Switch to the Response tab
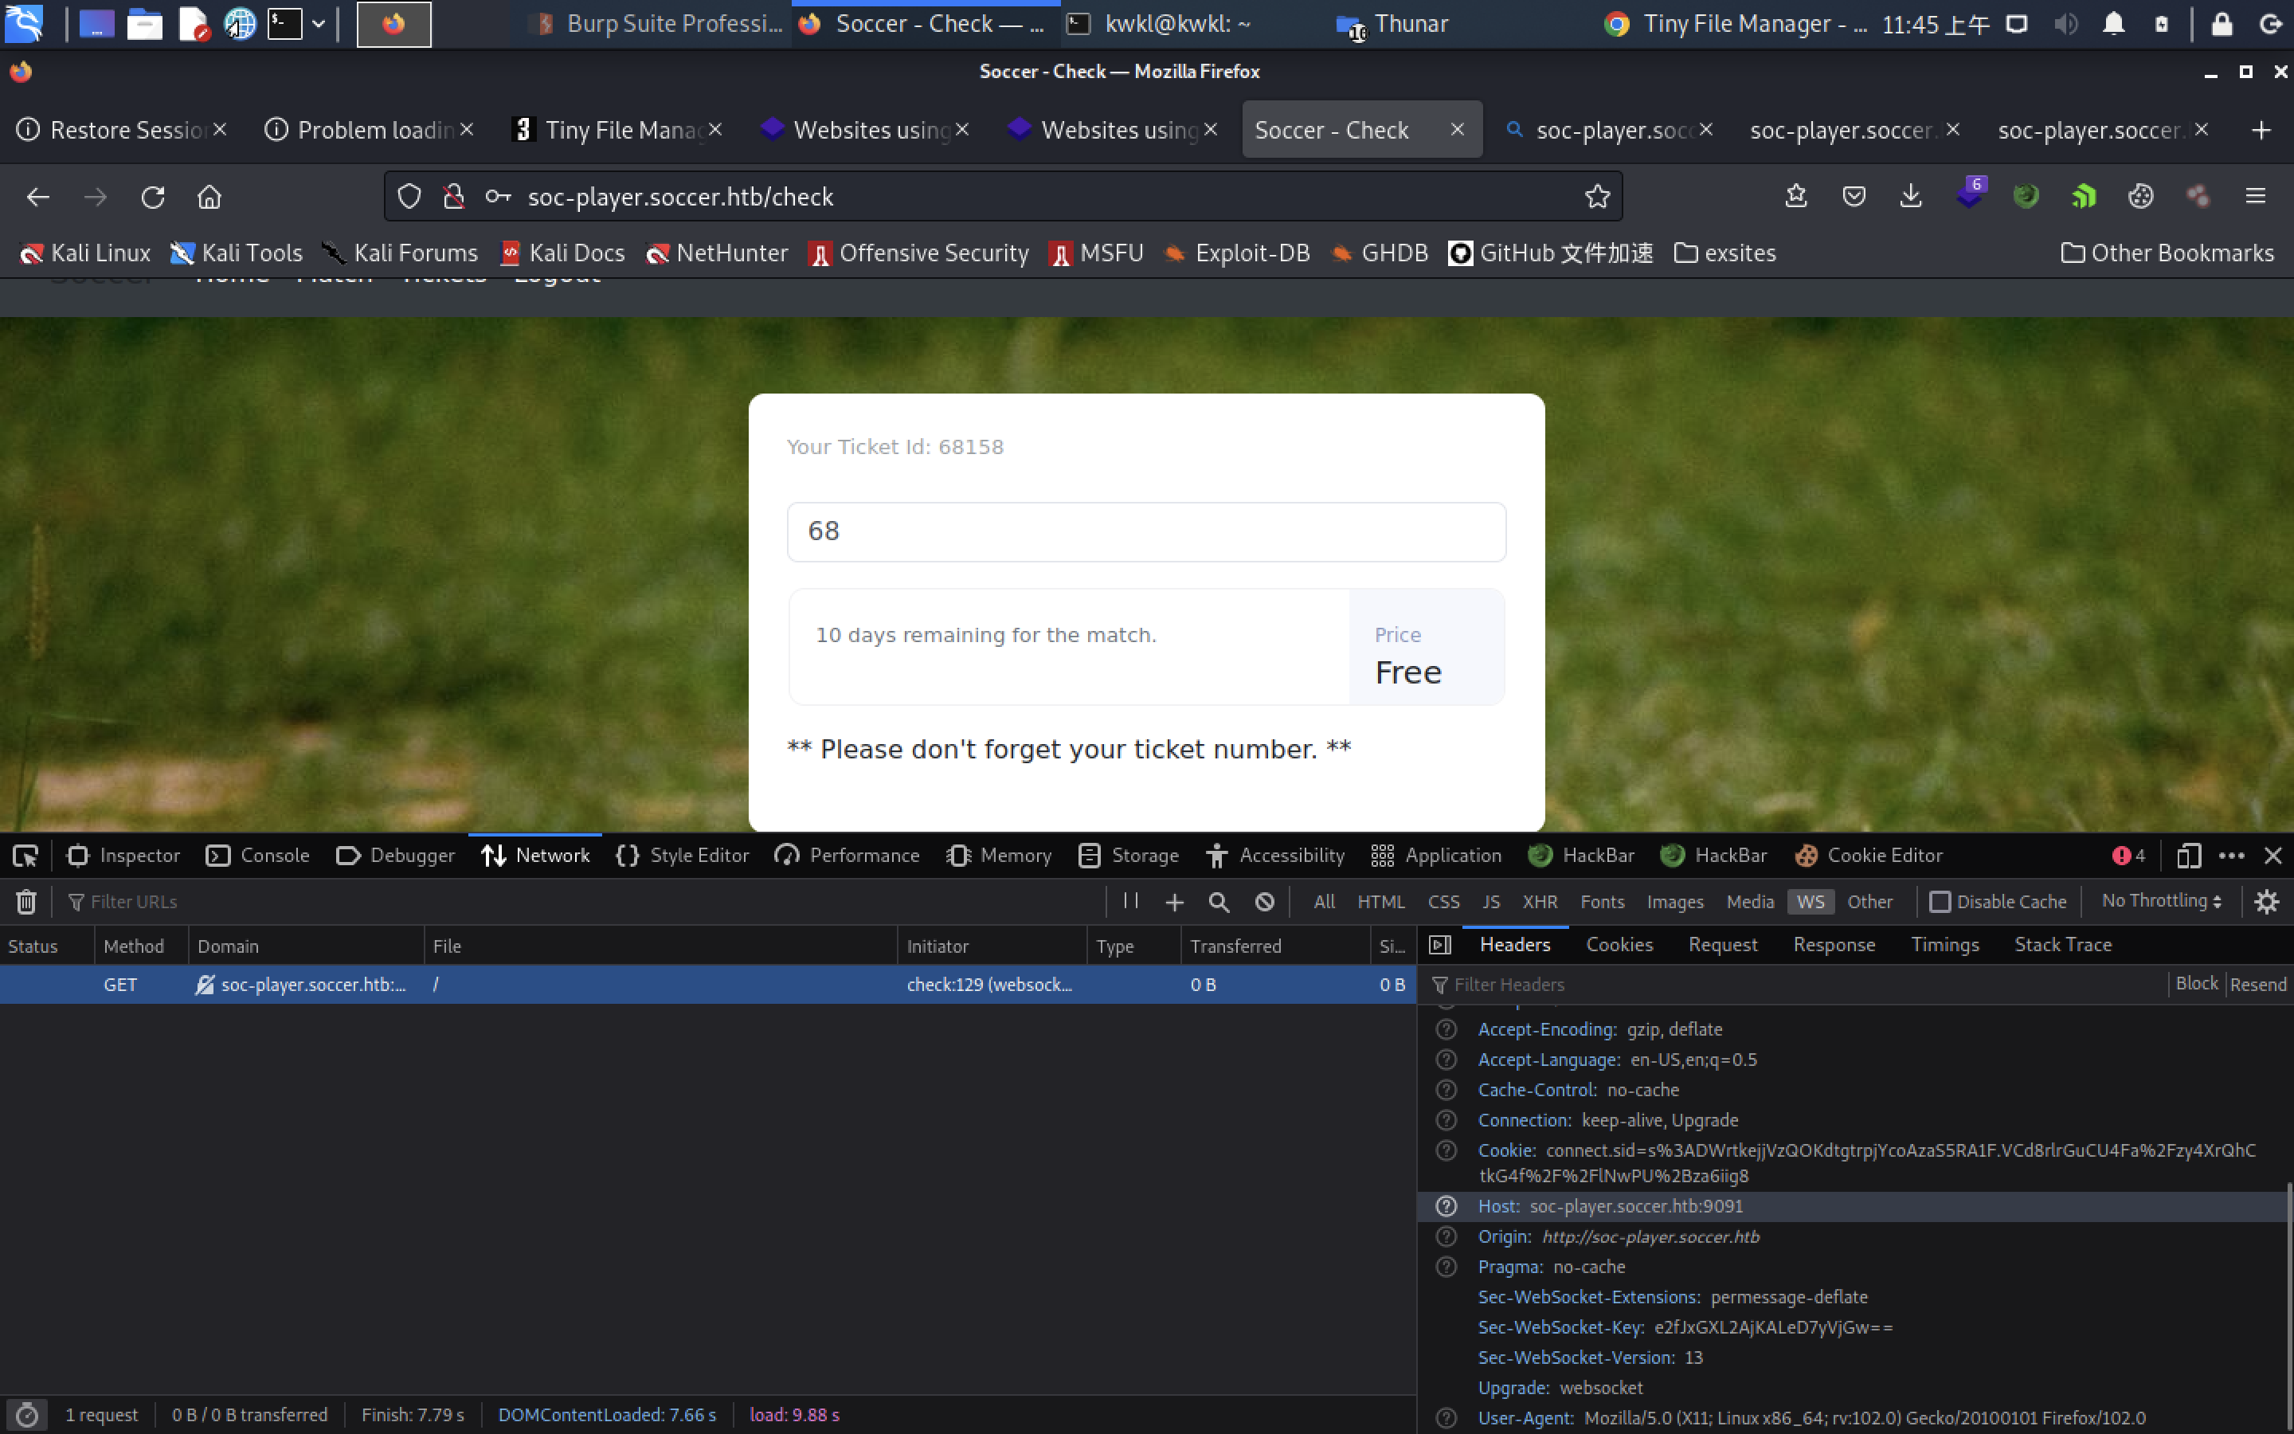 coord(1834,945)
